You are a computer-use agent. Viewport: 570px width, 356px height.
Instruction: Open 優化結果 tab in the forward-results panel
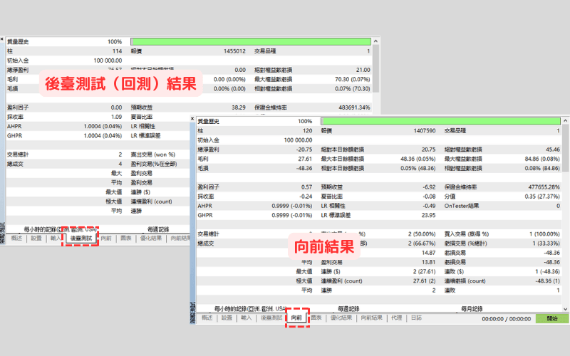(x=341, y=318)
